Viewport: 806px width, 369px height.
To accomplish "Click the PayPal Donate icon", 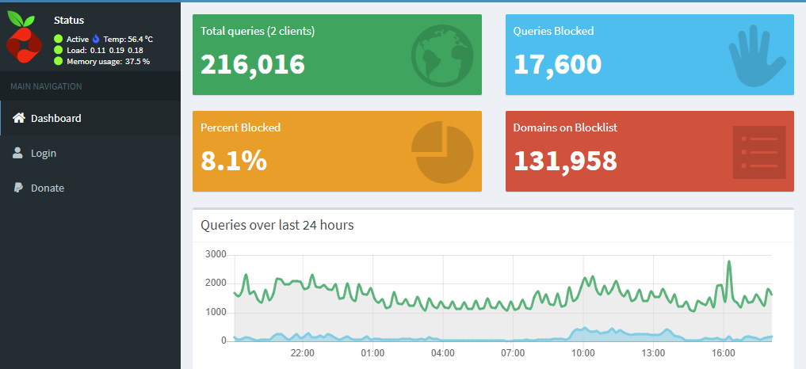I will 17,188.
